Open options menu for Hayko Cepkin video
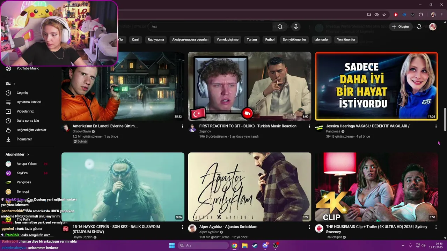The width and height of the screenshot is (447, 251). 182,227
